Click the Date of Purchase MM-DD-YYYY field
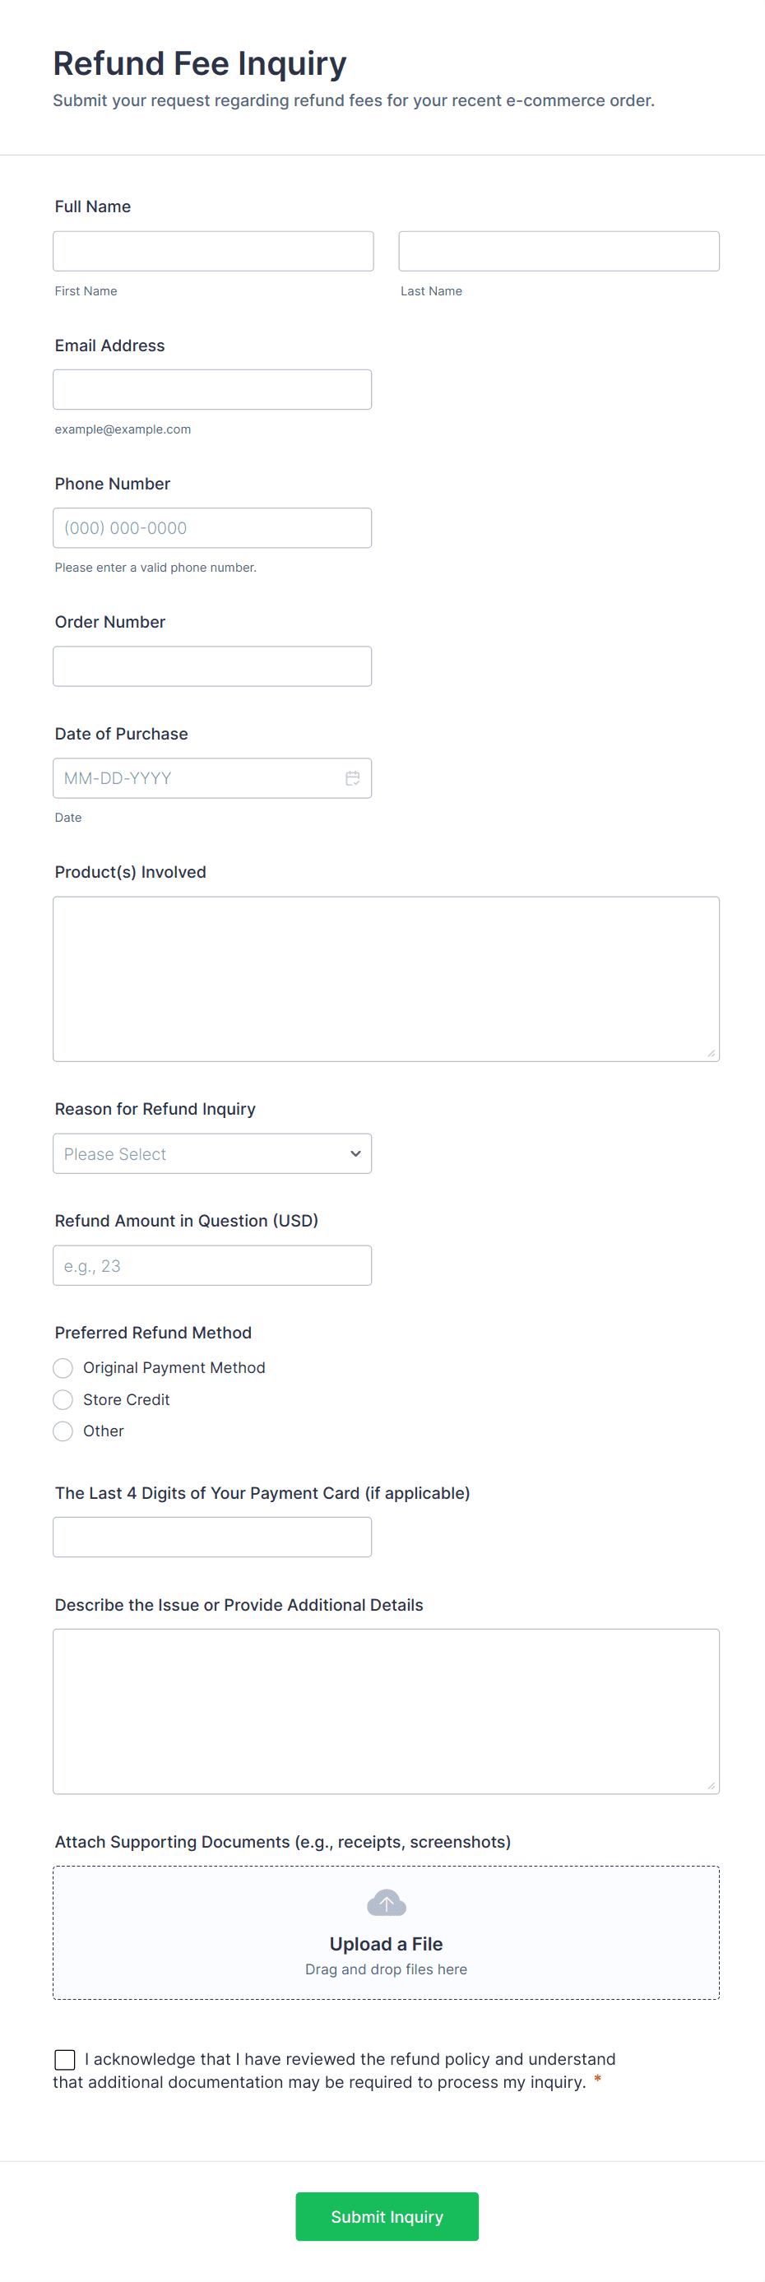This screenshot has height=2282, width=765. pos(195,779)
